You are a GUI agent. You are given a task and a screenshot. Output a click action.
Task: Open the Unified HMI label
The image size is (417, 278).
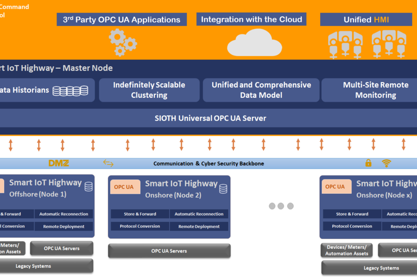click(366, 20)
